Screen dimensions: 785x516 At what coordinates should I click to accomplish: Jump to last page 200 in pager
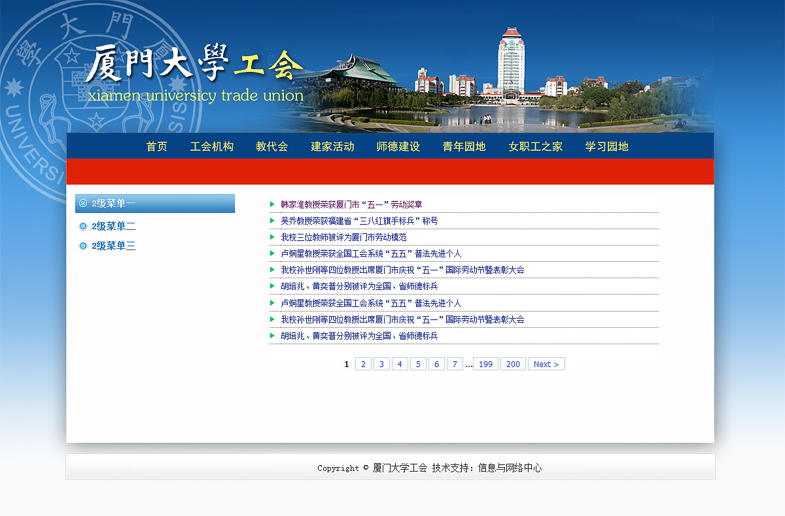point(513,364)
